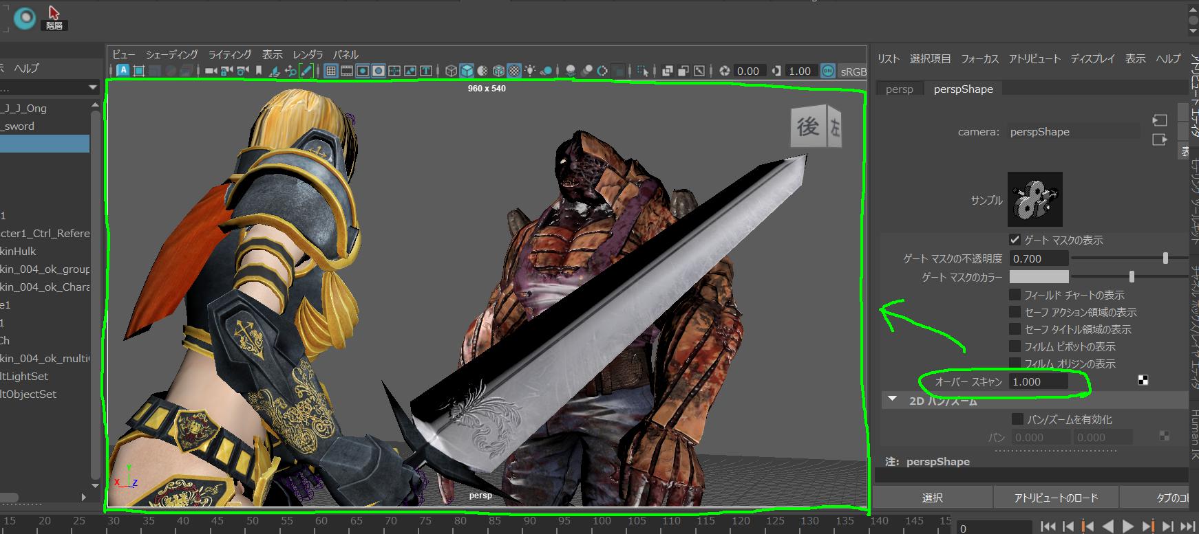Toggle the image plane icon
The width and height of the screenshot is (1199, 534).
[x=274, y=71]
